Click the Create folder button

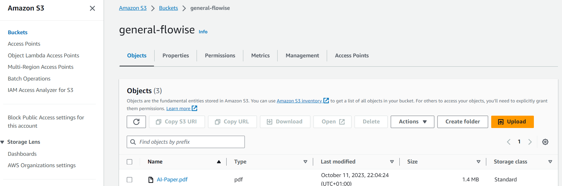click(x=462, y=122)
